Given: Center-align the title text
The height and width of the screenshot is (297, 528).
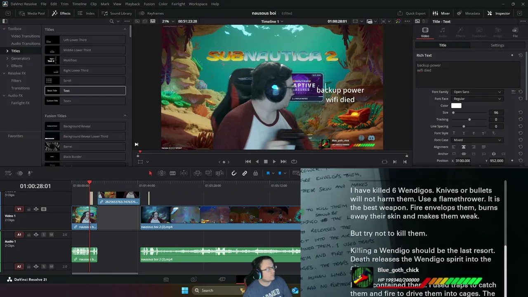Looking at the screenshot, I should click(x=464, y=147).
